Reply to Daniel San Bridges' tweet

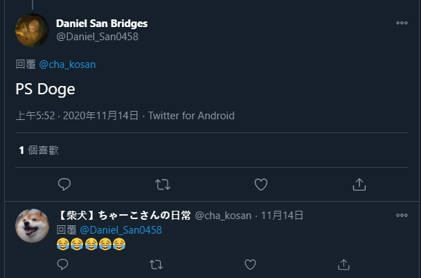(64, 184)
